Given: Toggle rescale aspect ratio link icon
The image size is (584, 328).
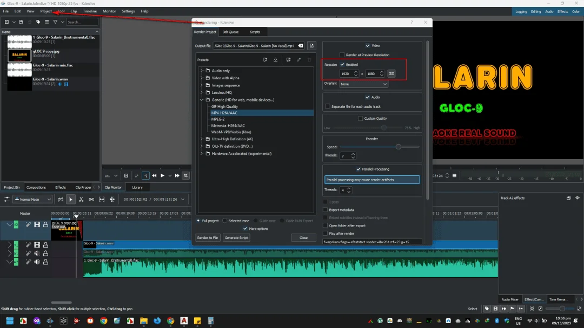Looking at the screenshot, I should (391, 73).
